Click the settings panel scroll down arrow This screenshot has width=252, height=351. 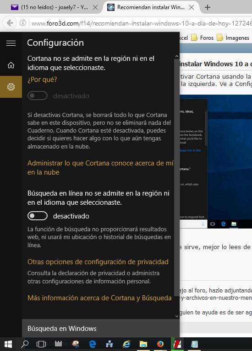(177, 316)
